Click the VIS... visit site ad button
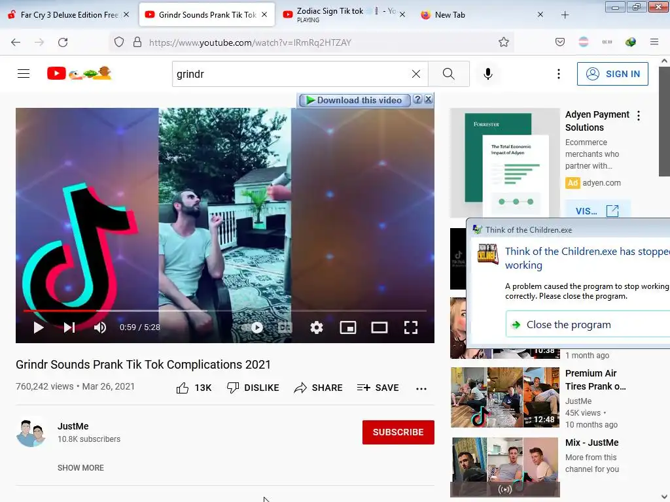670x502 pixels. pos(597,210)
